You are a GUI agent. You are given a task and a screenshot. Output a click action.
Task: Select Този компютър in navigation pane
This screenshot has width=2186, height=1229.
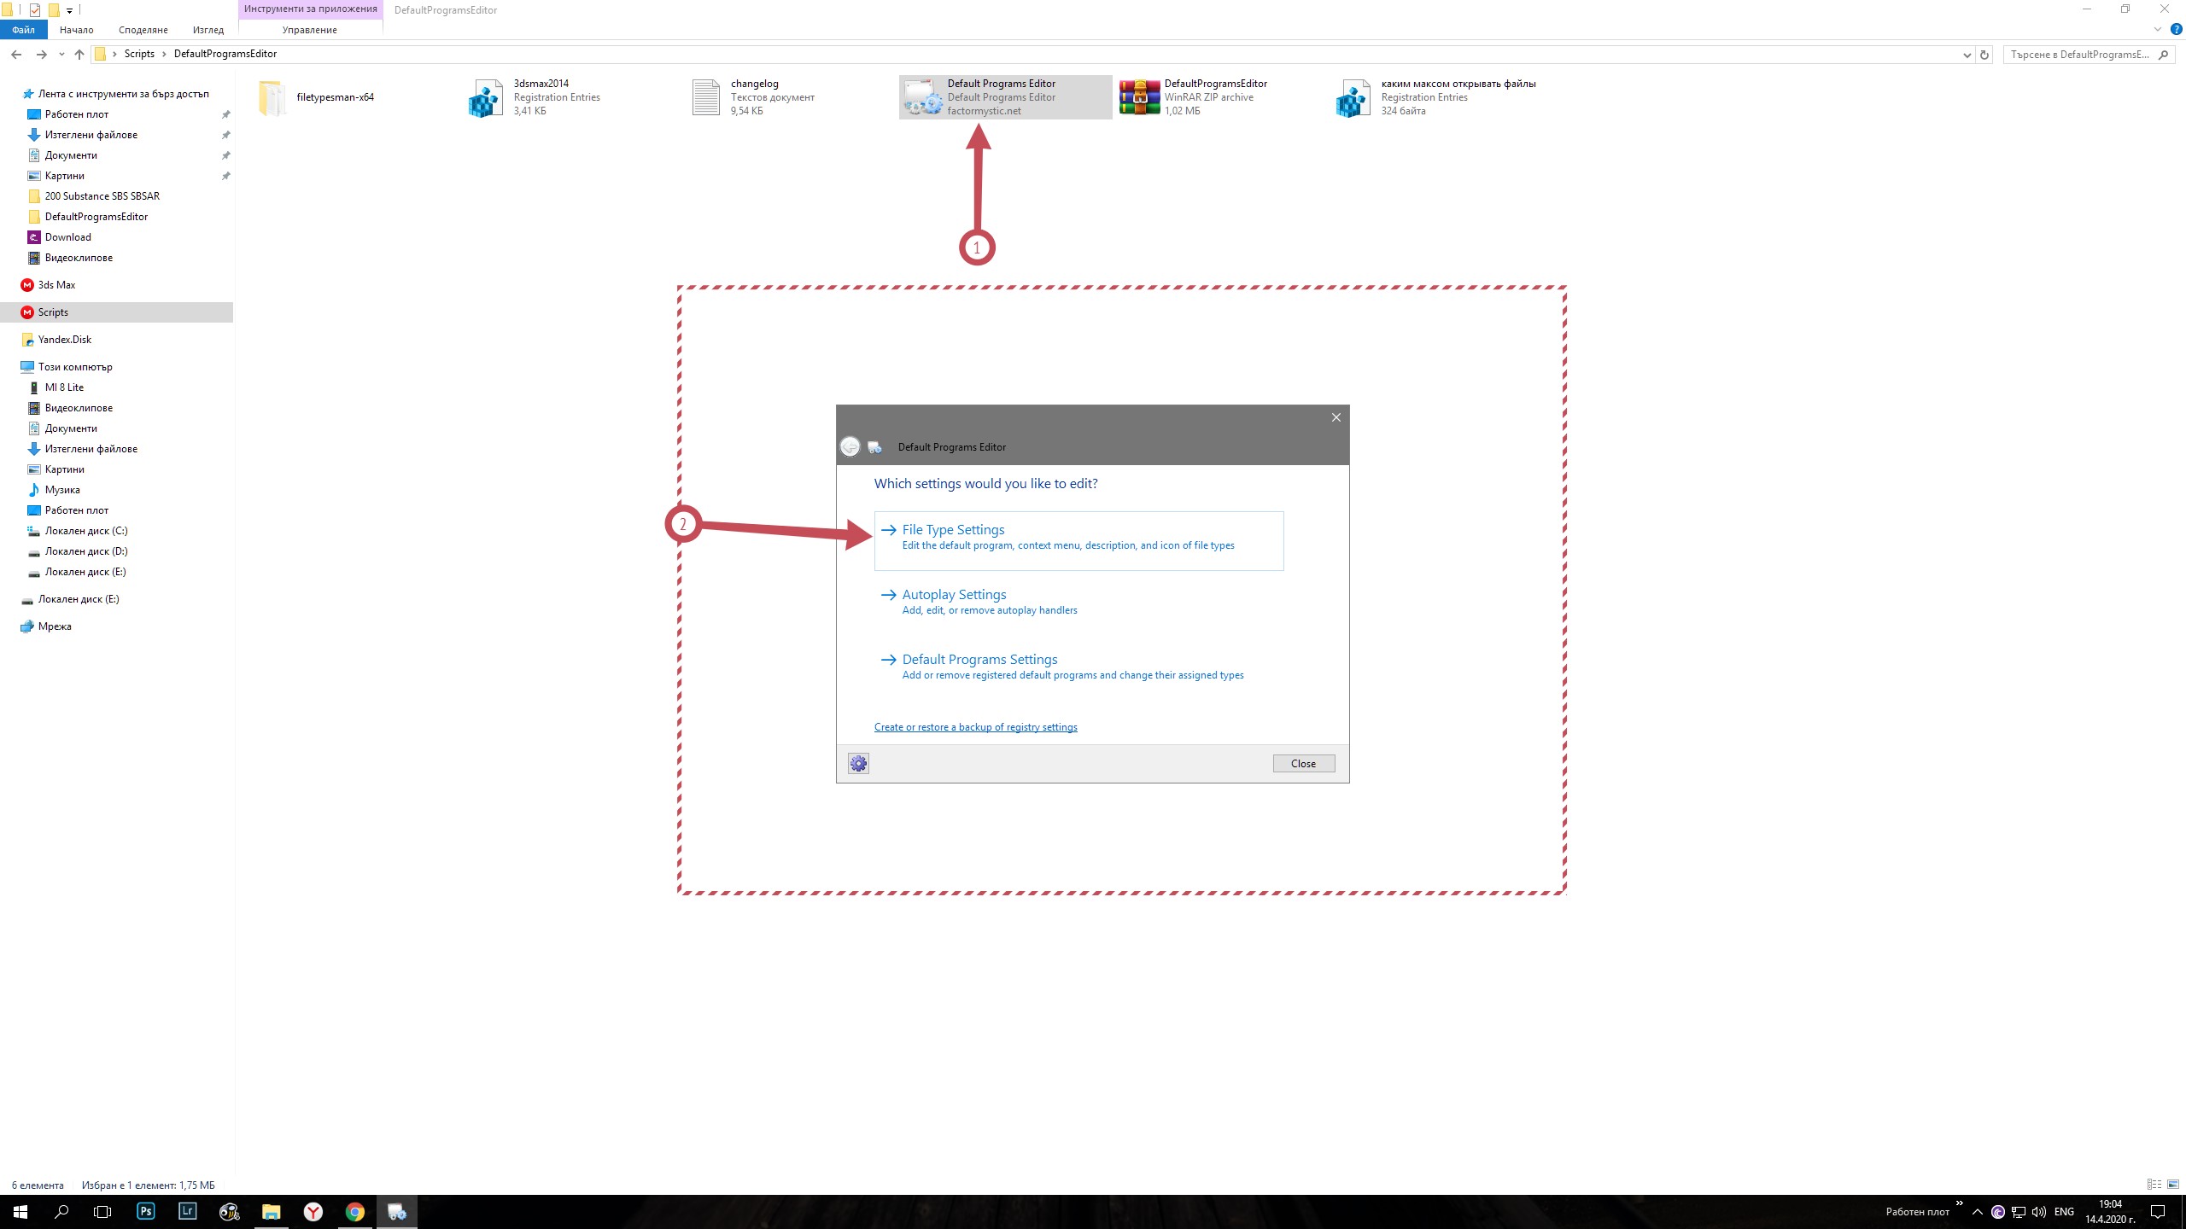click(x=75, y=367)
